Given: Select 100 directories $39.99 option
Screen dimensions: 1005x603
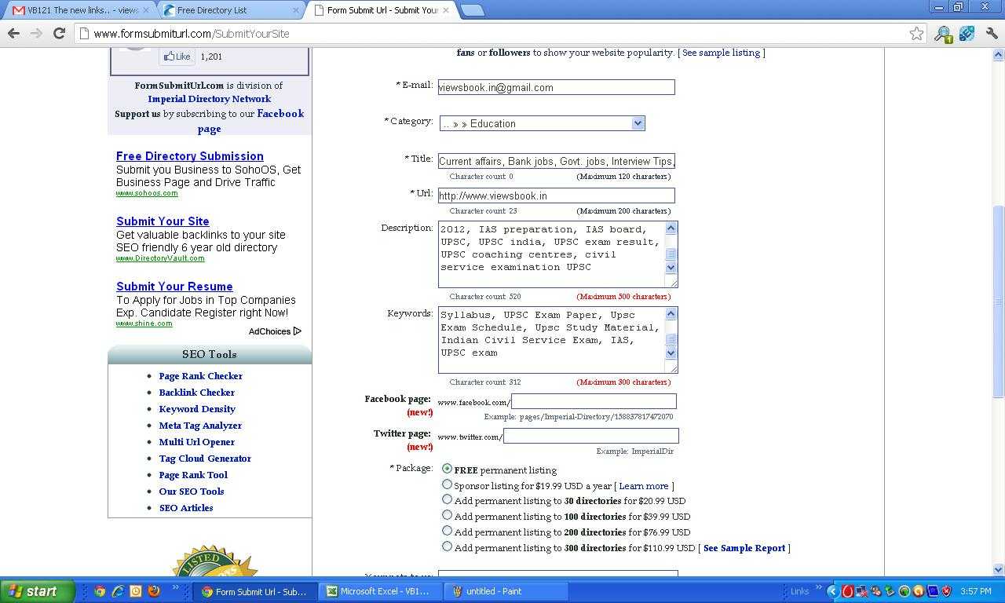Looking at the screenshot, I should pyautogui.click(x=447, y=515).
